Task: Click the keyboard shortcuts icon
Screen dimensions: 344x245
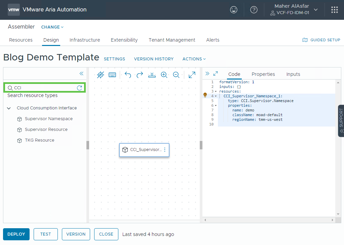Action: [x=112, y=75]
